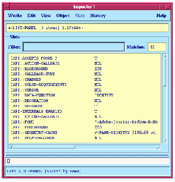Select the CAPI::EXTEND-CALLBACK slot row
Image resolution: width=175 pixels, height=182 pixels.
[84, 116]
